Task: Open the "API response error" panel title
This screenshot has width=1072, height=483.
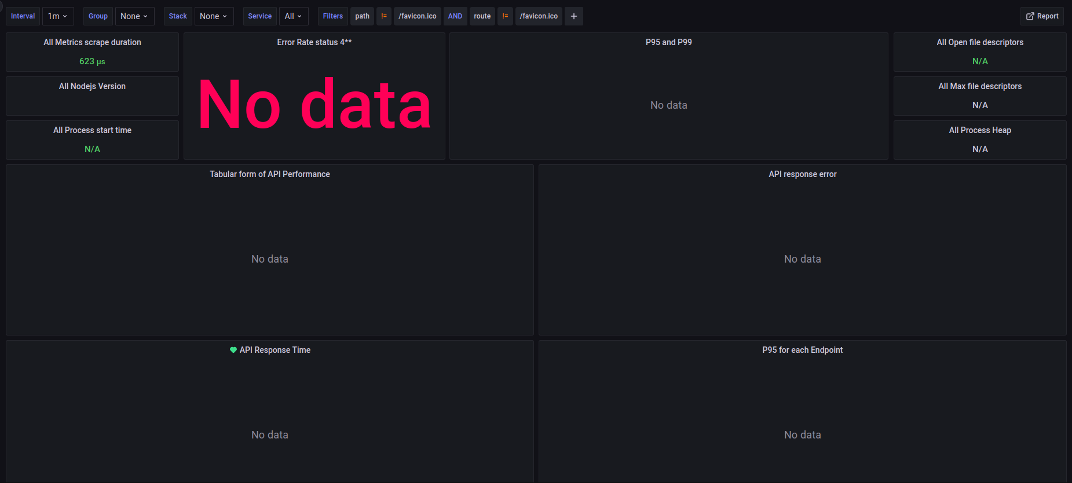Action: 803,174
